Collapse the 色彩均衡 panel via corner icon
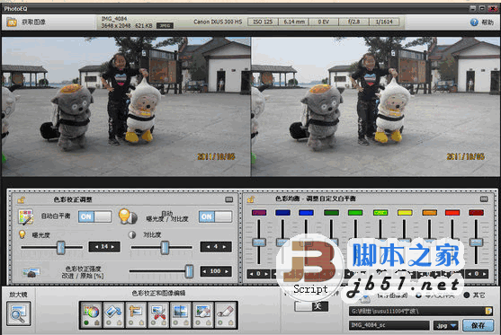 (x=484, y=199)
